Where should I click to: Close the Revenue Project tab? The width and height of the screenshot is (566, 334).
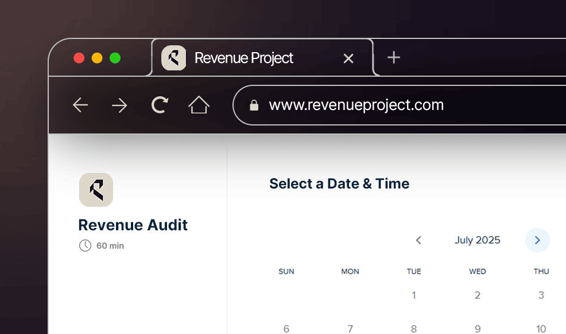click(348, 58)
